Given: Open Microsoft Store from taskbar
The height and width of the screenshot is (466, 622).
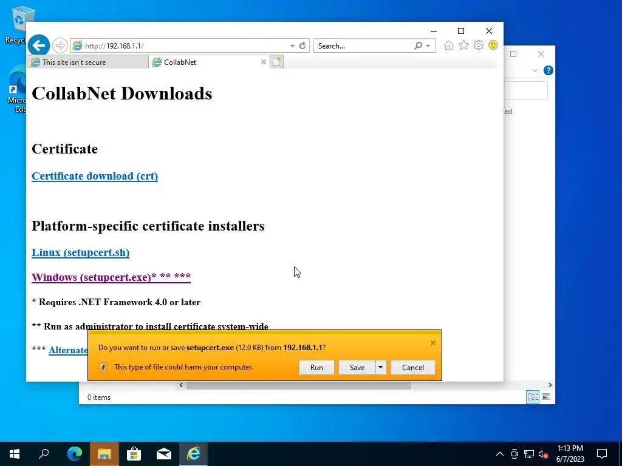Looking at the screenshot, I should (x=134, y=454).
